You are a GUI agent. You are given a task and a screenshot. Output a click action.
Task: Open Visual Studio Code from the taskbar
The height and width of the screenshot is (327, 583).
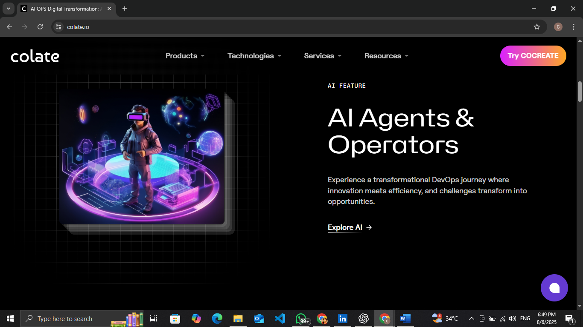pos(280,318)
